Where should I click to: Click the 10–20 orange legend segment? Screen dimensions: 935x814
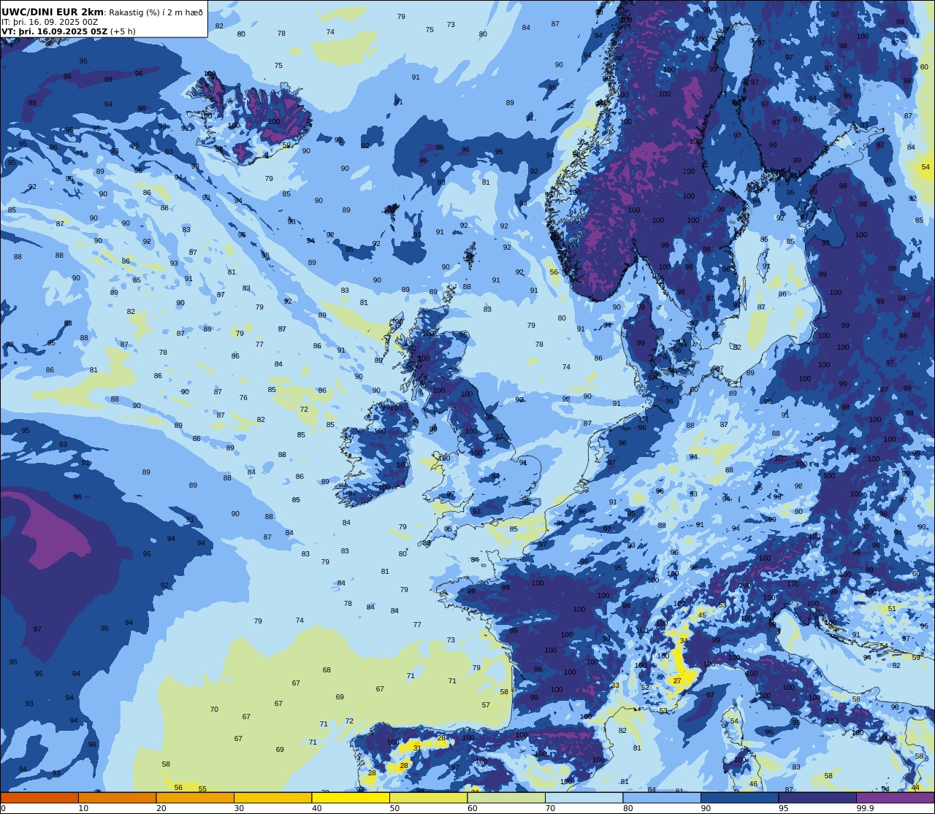(x=117, y=798)
